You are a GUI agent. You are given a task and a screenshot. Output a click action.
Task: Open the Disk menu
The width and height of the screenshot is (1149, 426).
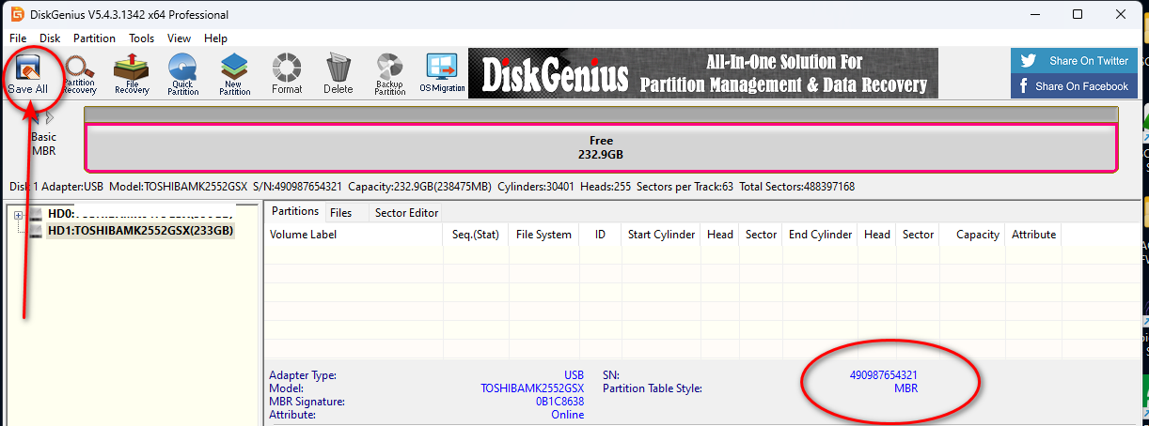[50, 38]
